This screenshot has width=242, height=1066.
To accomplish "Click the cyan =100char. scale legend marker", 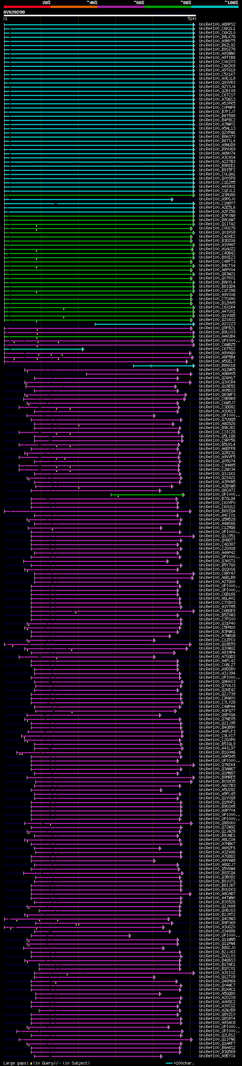I will pyautogui.click(x=169, y=1063).
